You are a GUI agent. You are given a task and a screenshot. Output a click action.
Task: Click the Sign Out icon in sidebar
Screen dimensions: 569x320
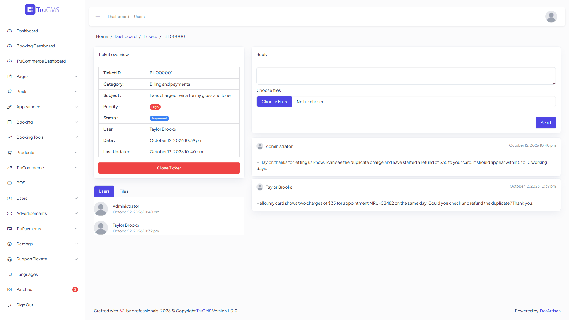coord(9,305)
